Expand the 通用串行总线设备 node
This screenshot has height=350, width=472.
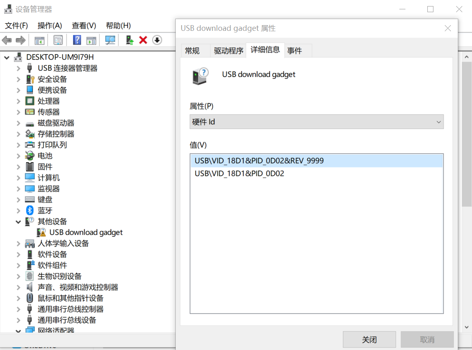click(18, 320)
